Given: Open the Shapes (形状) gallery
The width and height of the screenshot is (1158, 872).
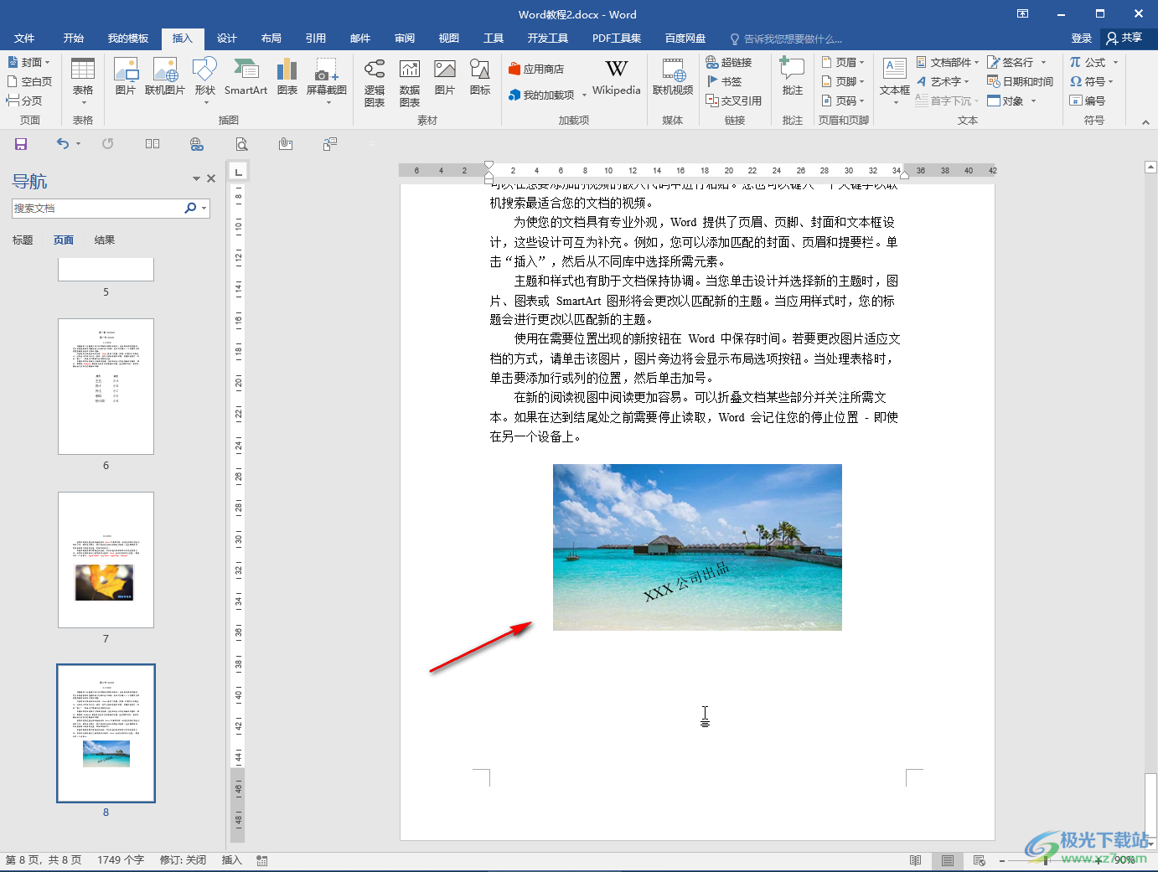Looking at the screenshot, I should (205, 81).
